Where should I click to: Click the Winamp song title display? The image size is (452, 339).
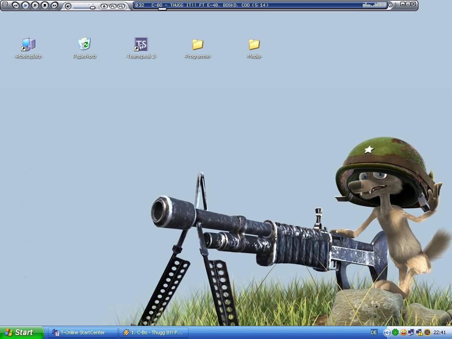(x=210, y=5)
